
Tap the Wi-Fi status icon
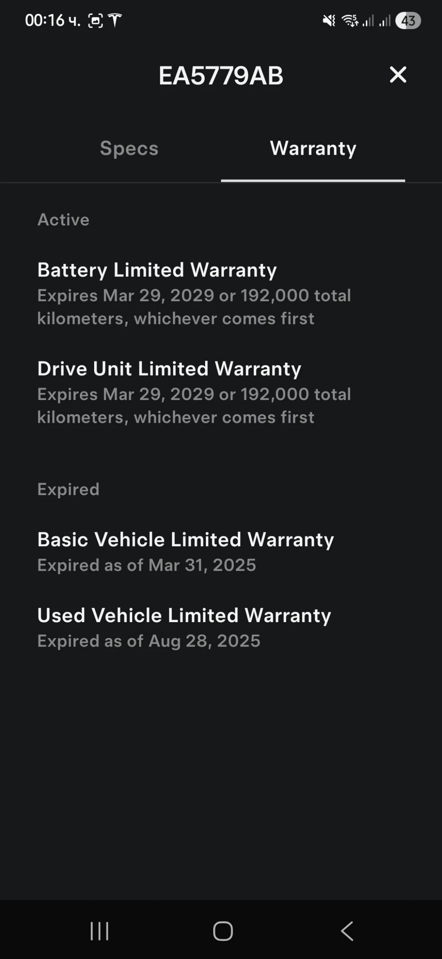tap(350, 20)
